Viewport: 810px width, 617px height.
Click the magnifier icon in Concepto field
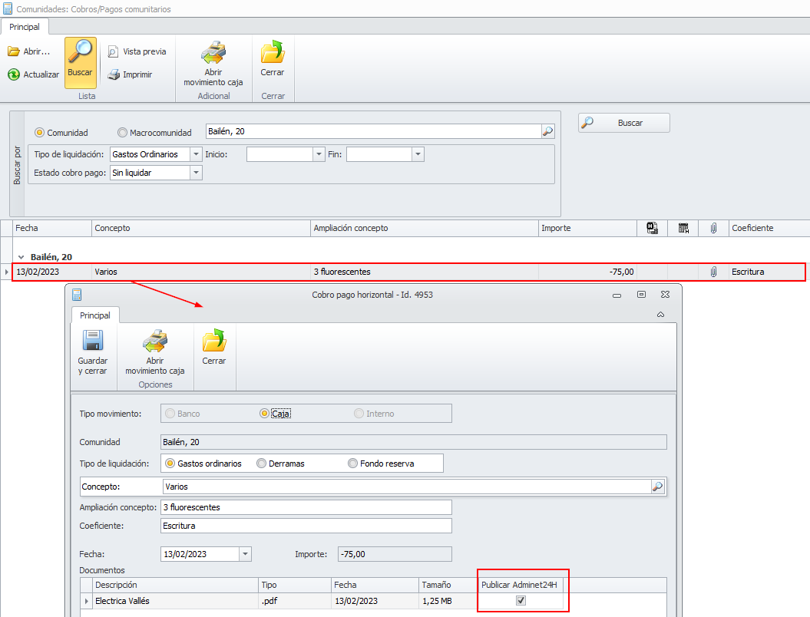point(657,487)
